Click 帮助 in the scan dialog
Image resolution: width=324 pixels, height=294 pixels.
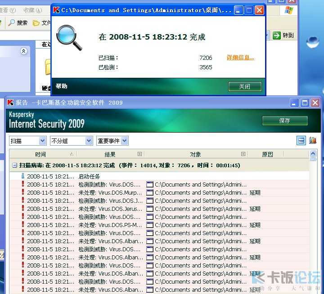click(61, 86)
